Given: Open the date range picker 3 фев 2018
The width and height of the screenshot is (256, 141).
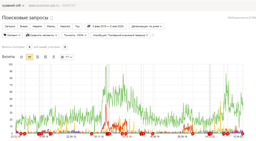Looking at the screenshot, I should [x=105, y=26].
